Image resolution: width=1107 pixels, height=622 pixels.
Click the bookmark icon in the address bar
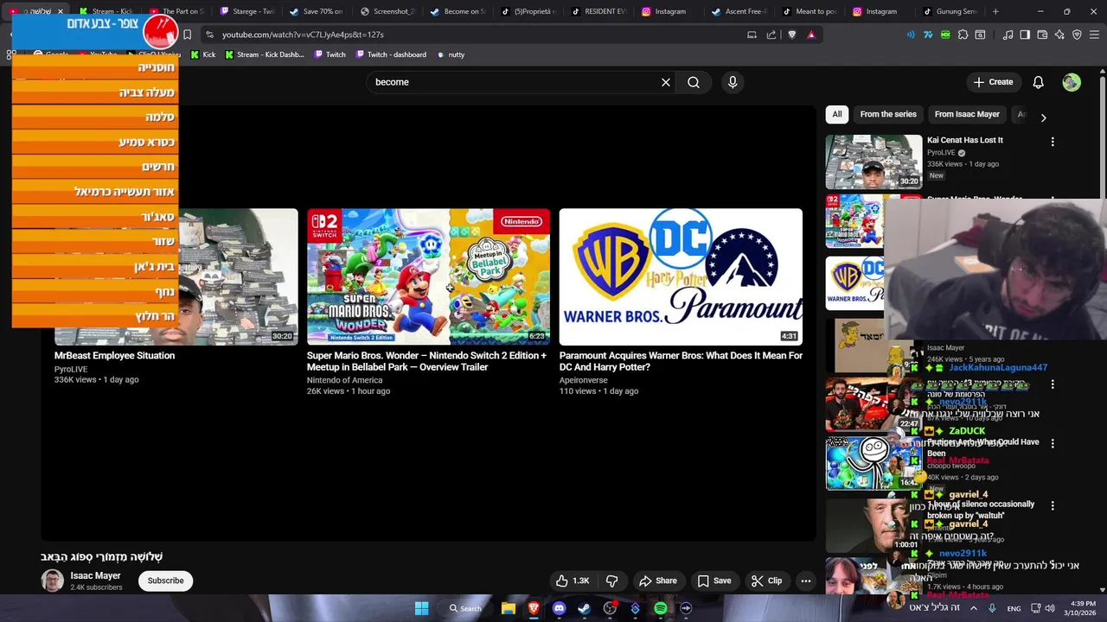pos(187,35)
